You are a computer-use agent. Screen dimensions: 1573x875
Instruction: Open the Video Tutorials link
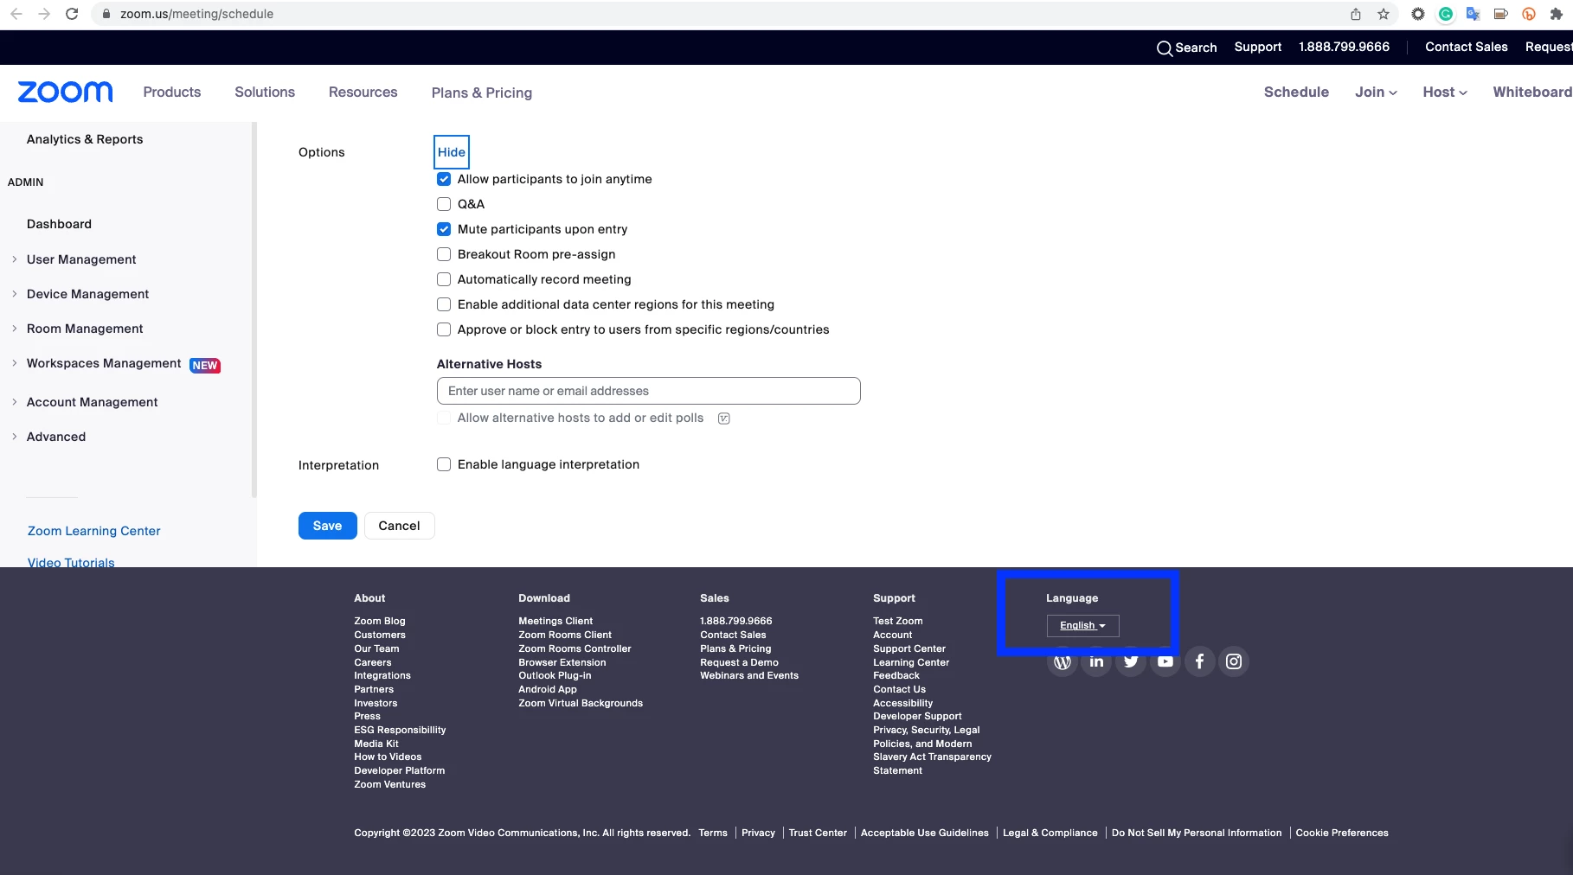point(71,562)
